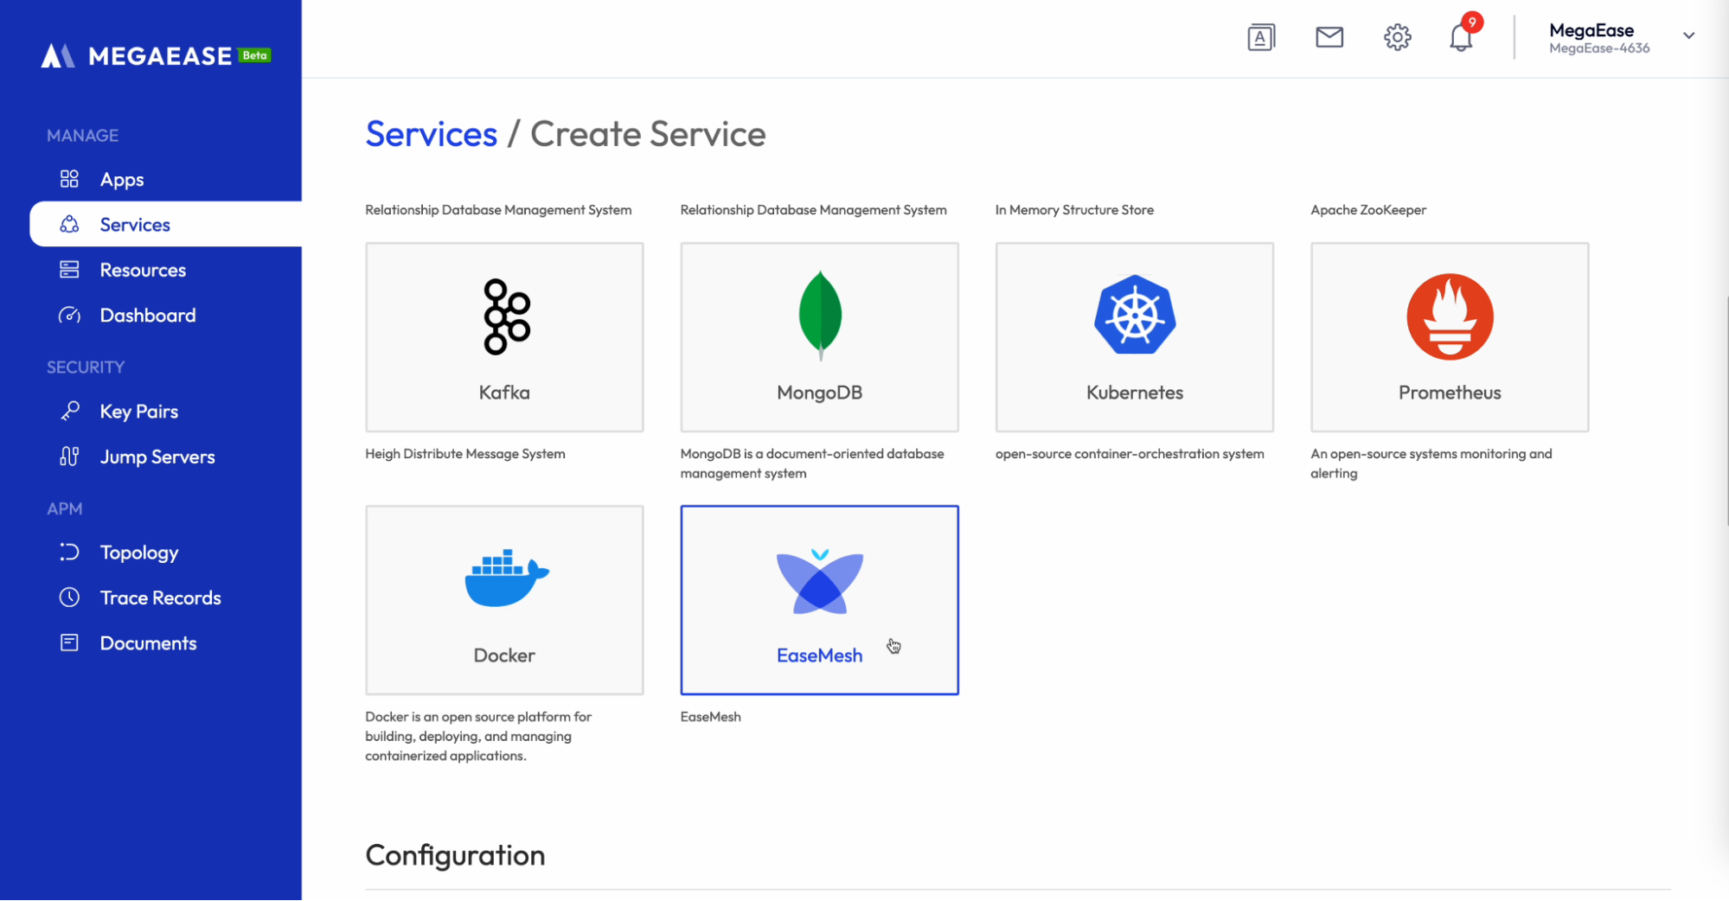Click the Documents icon in the sidebar

click(x=69, y=642)
